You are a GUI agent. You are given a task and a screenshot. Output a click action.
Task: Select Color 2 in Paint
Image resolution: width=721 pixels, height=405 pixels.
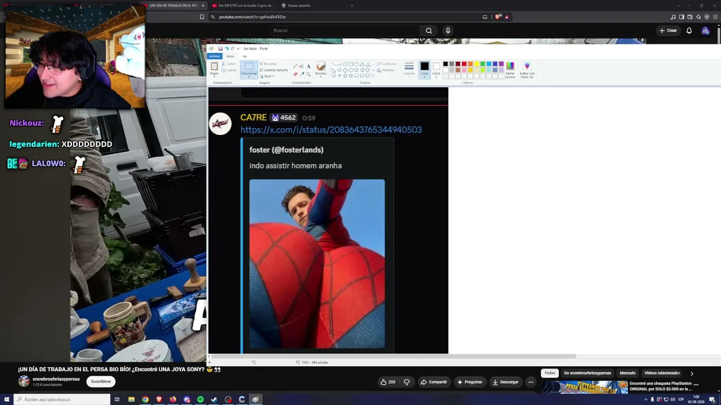coord(436,69)
